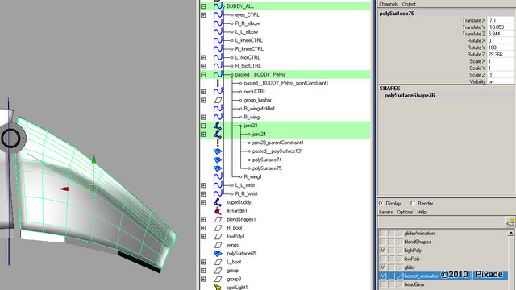Collapse the BUDDY_ALL hierarchy
This screenshot has width=516, height=290.
click(x=203, y=6)
